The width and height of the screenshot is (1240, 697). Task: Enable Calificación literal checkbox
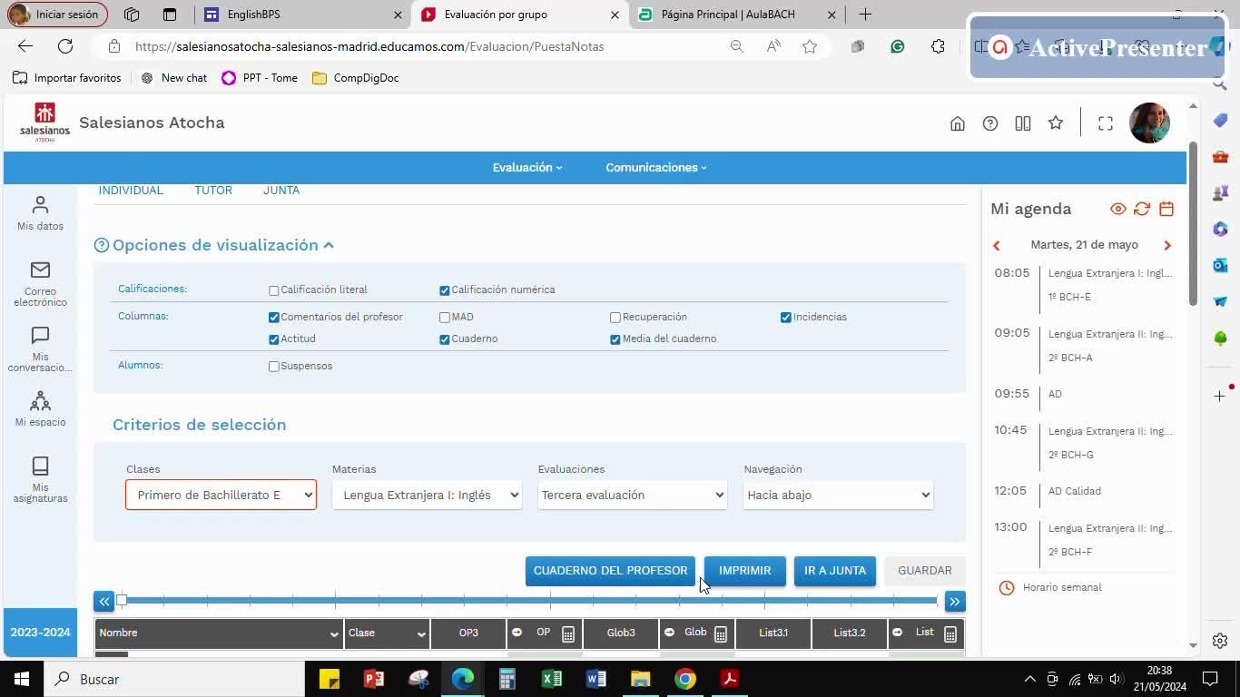(x=274, y=290)
